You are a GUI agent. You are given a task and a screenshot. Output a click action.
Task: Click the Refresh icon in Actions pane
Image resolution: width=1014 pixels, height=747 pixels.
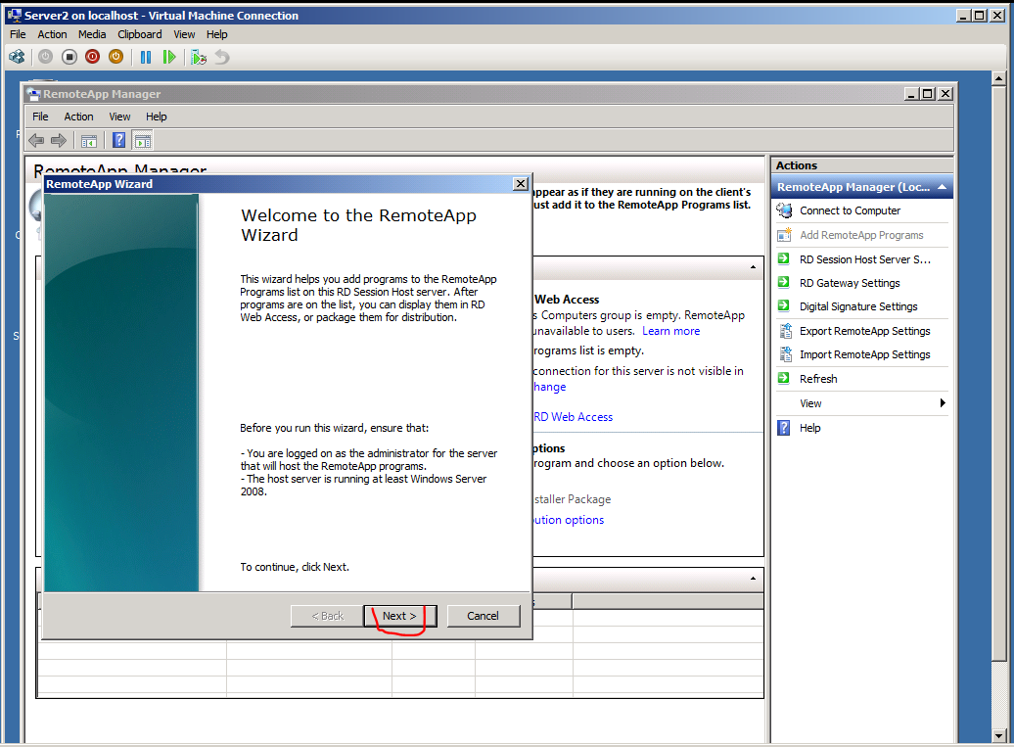point(783,378)
